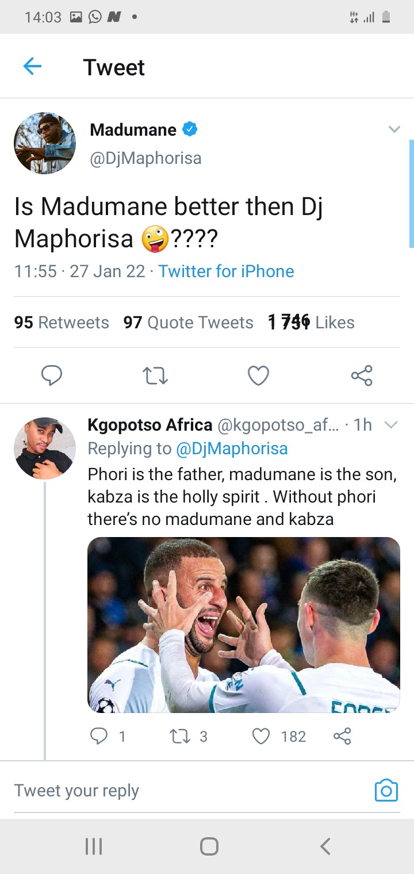
Task: Open options chevron on Kgopotso's reply
Action: (390, 425)
